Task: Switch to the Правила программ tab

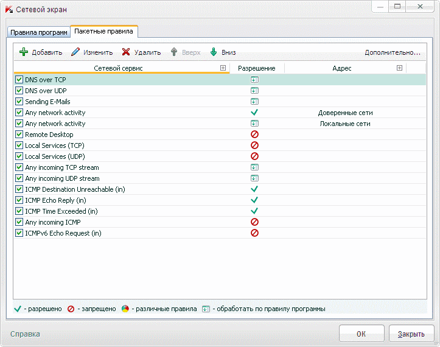Action: (38, 32)
